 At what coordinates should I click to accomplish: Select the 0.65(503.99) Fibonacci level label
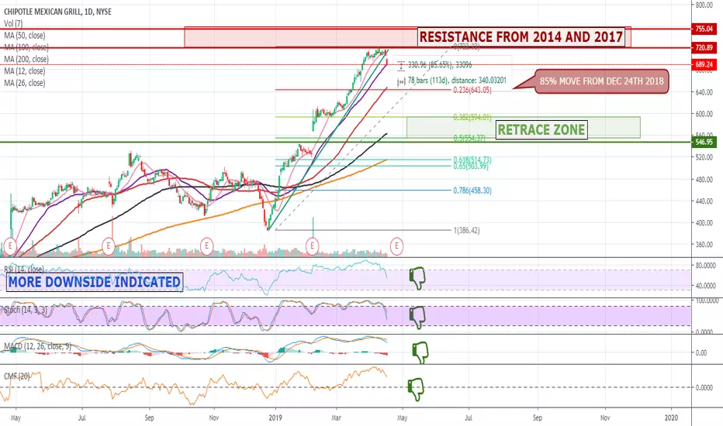coord(470,167)
